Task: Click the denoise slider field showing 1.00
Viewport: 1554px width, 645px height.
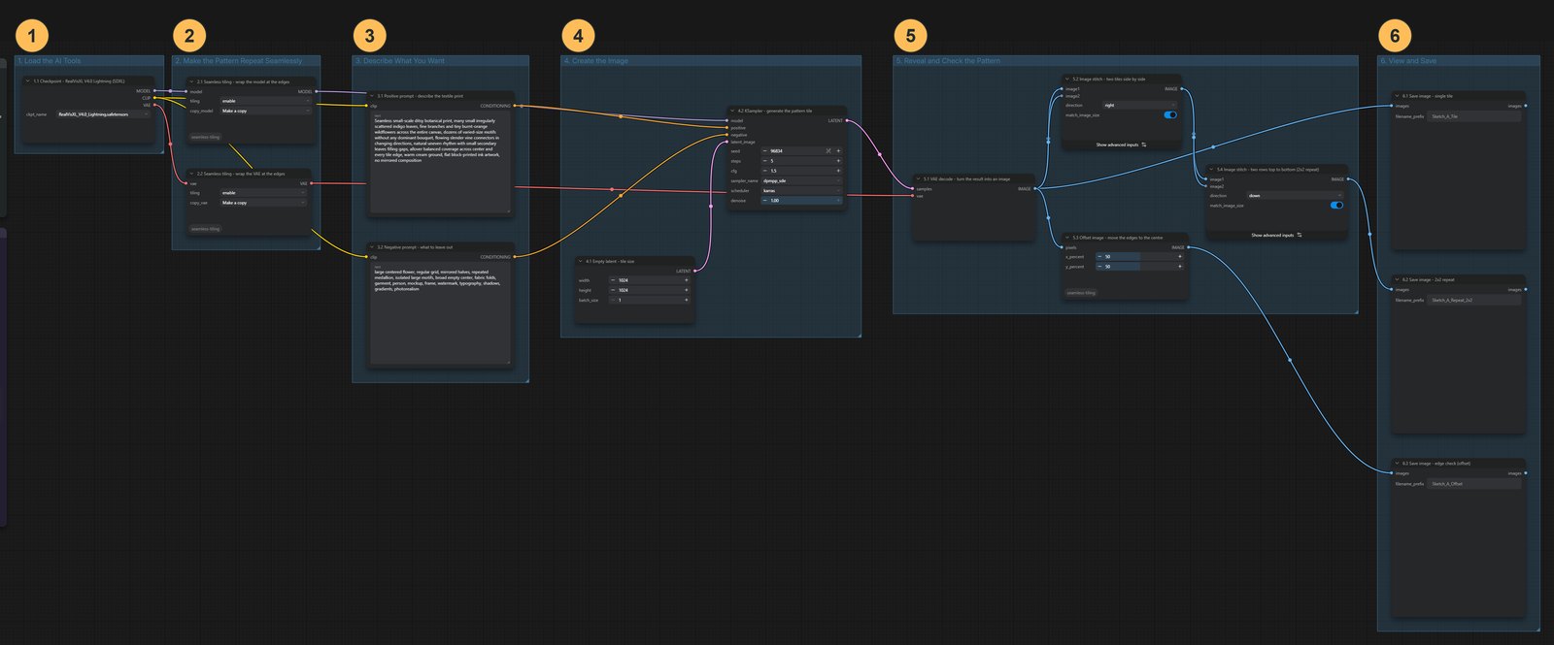Action: click(x=801, y=201)
